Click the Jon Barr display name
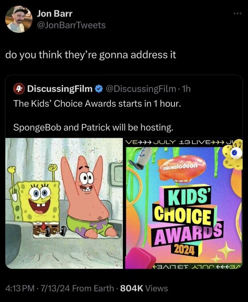The image size is (248, 302). [x=55, y=14]
